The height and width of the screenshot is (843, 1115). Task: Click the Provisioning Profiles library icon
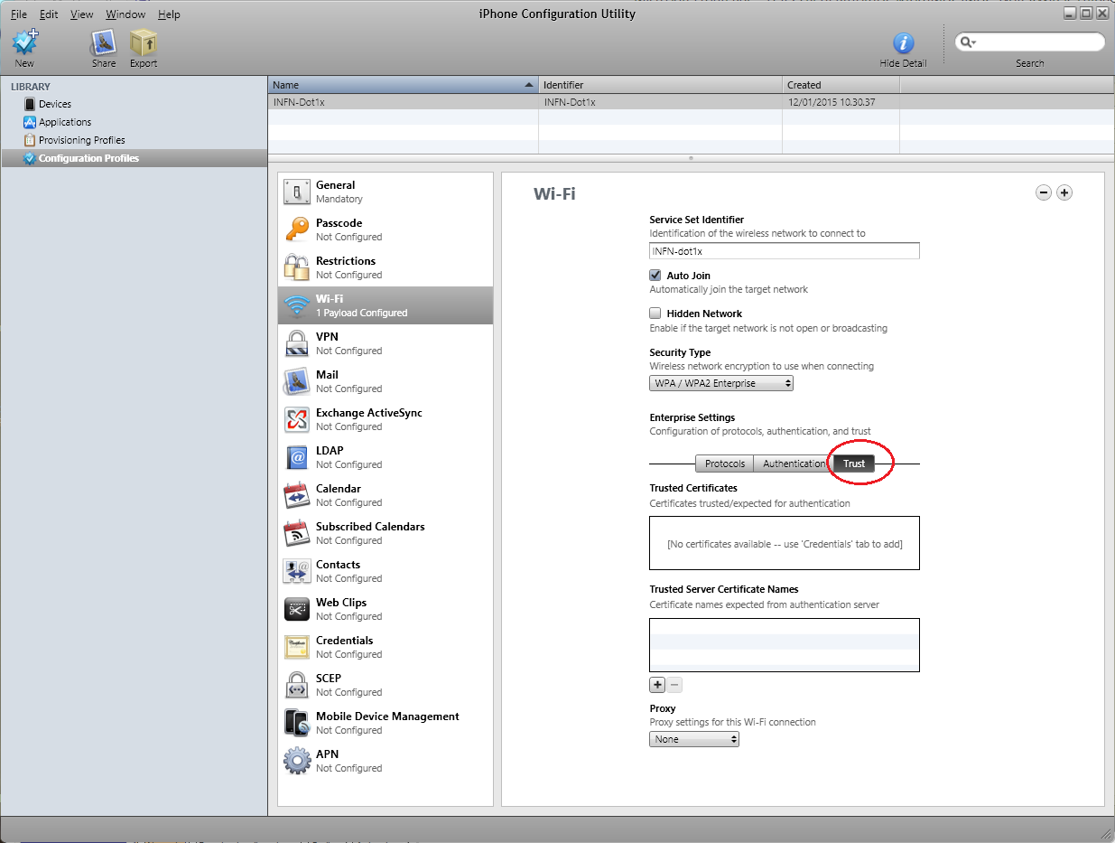pos(30,140)
